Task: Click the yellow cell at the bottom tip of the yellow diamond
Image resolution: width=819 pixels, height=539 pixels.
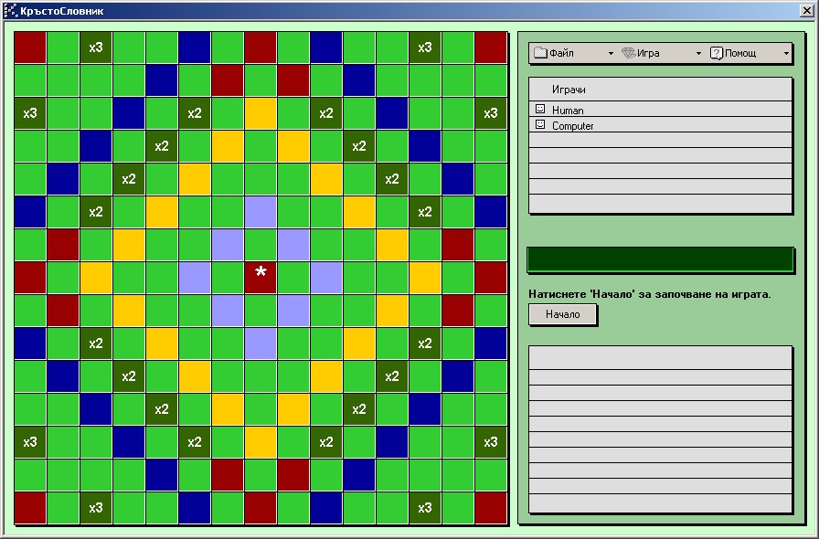Action: [x=261, y=442]
